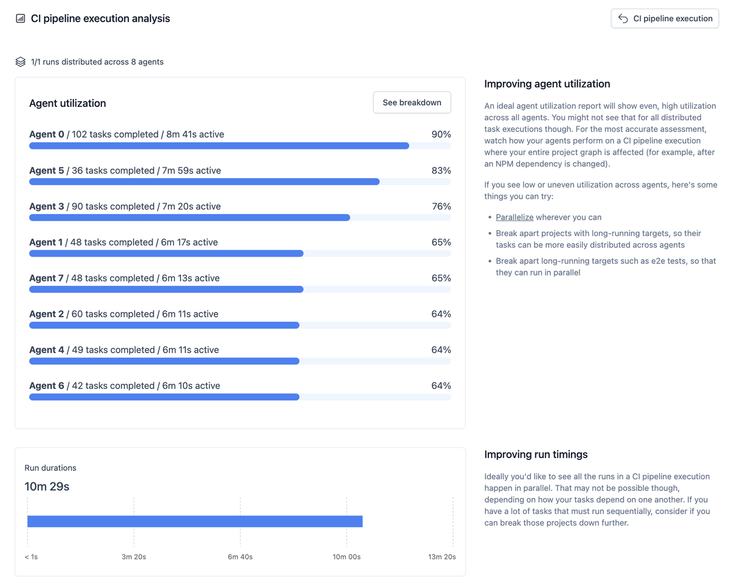Click Agent 3 utilization progress bar
The width and height of the screenshot is (729, 585).
pos(240,217)
